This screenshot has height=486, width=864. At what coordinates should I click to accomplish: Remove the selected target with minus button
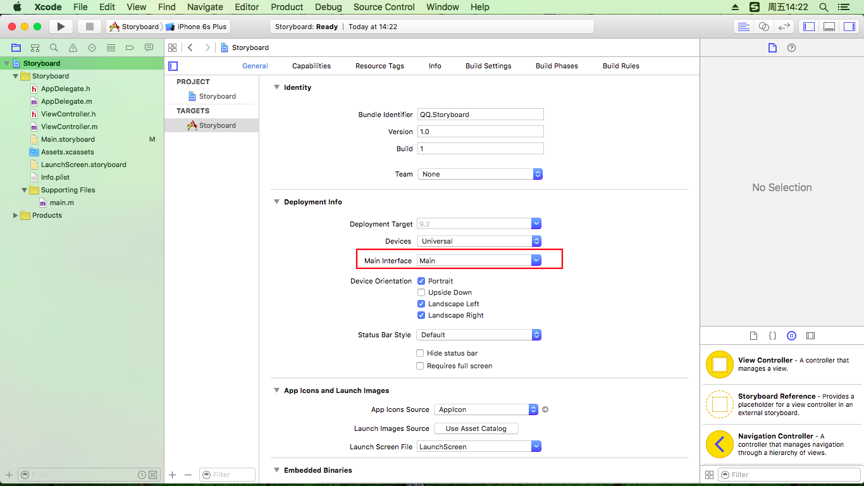tap(188, 475)
